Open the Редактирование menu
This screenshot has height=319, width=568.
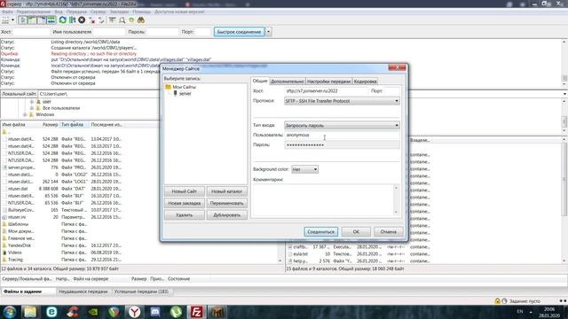pos(34,12)
